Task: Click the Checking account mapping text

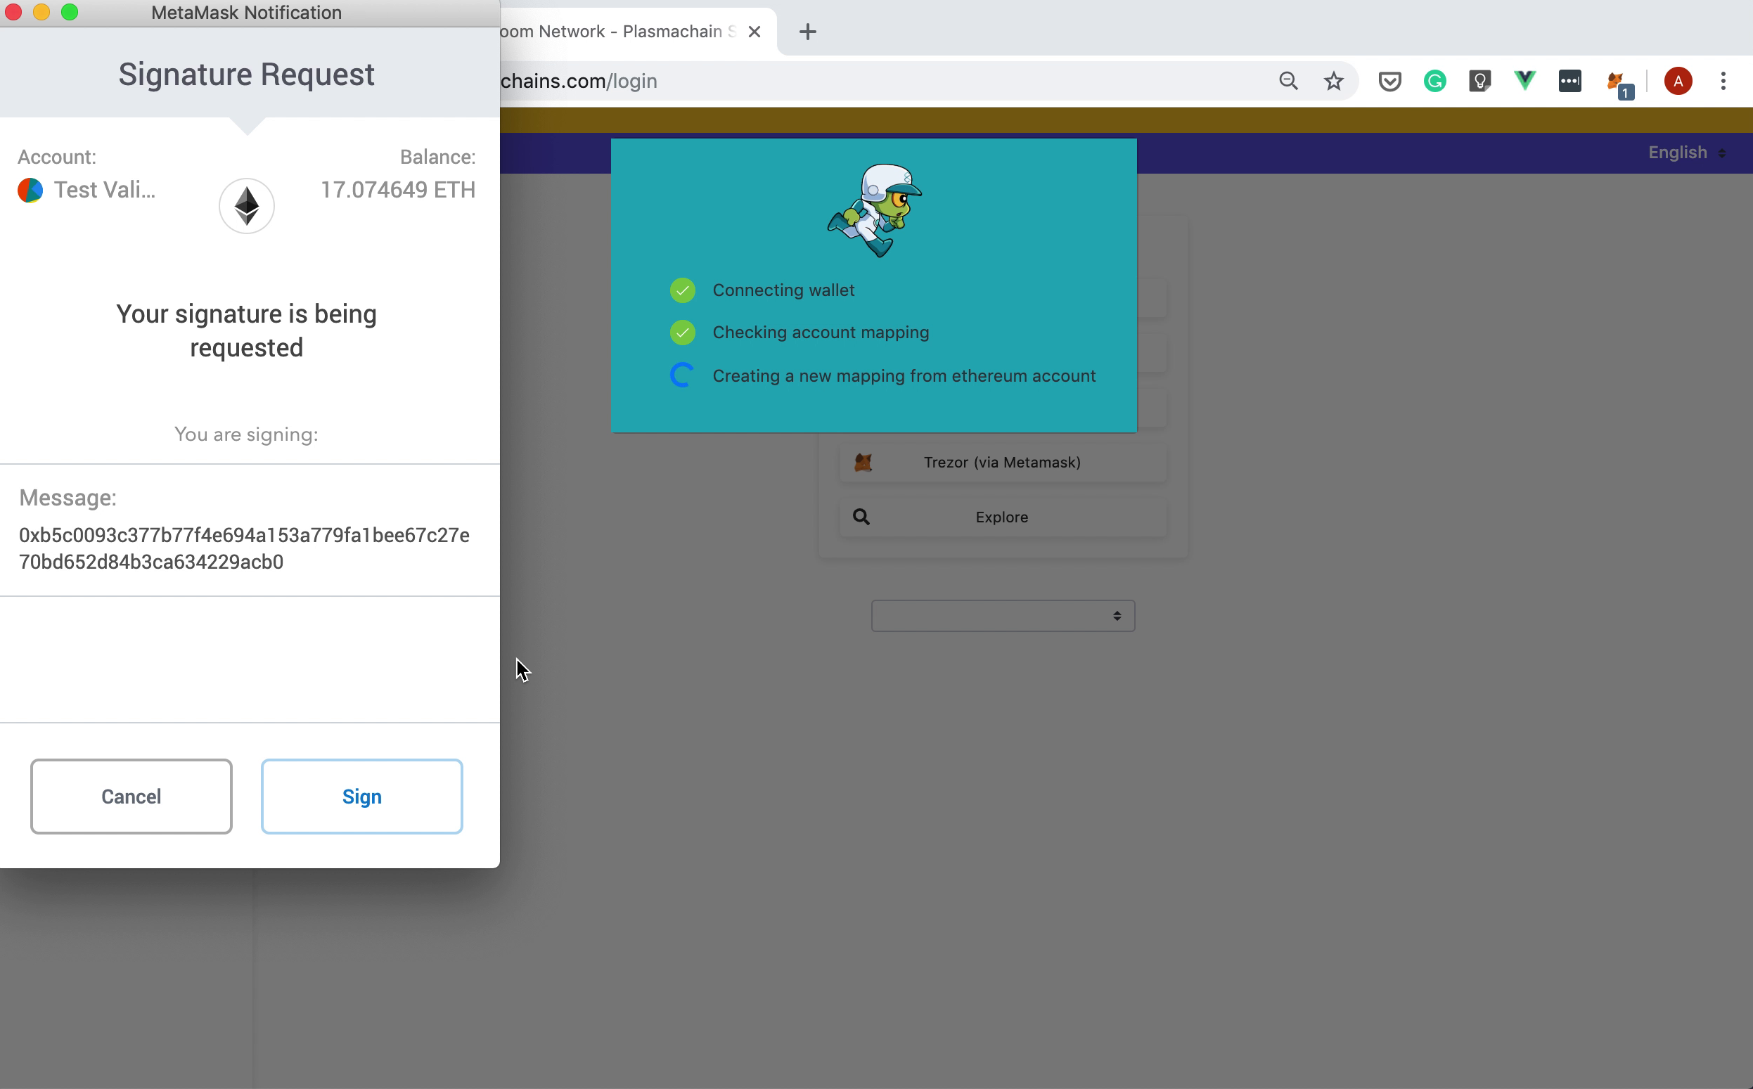Action: coord(821,333)
